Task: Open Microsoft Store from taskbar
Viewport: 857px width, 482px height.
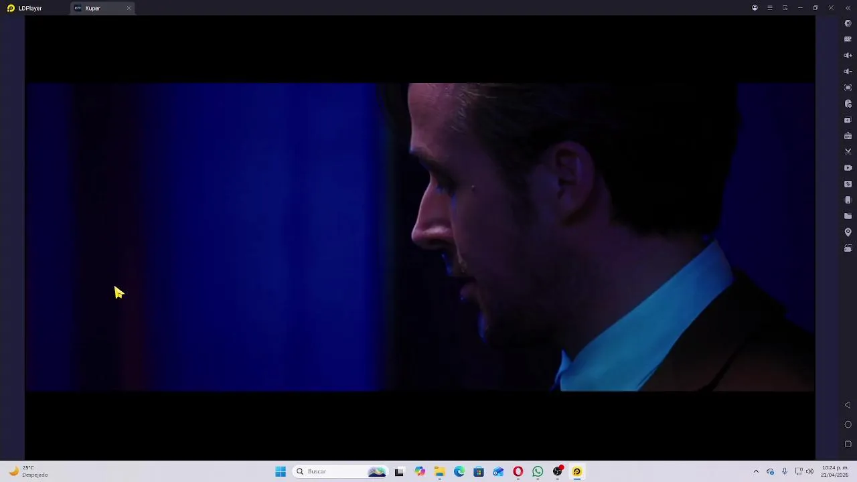Action: coord(479,471)
